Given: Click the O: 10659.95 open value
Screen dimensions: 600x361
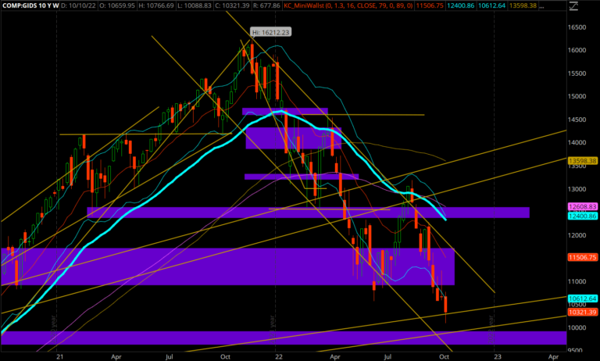Looking at the screenshot, I should [117, 5].
